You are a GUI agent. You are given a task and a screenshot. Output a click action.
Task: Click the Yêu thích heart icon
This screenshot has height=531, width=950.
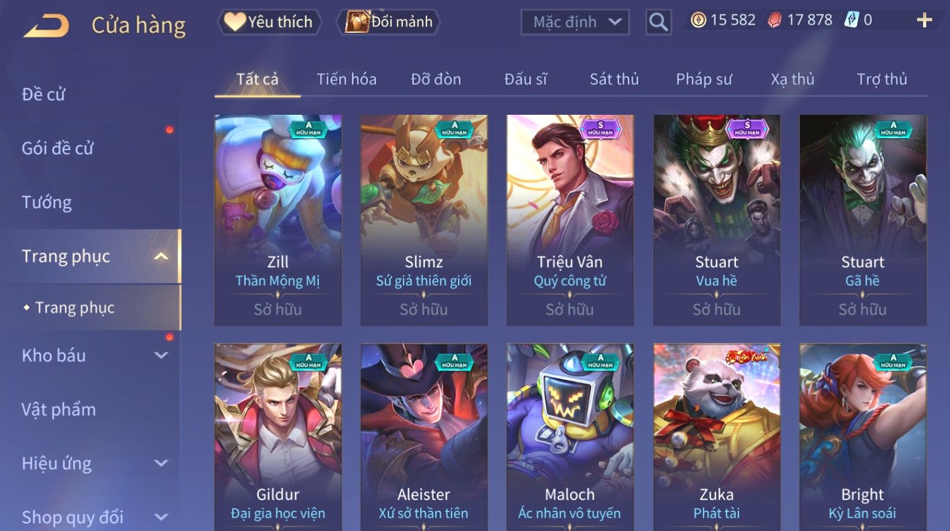[234, 22]
